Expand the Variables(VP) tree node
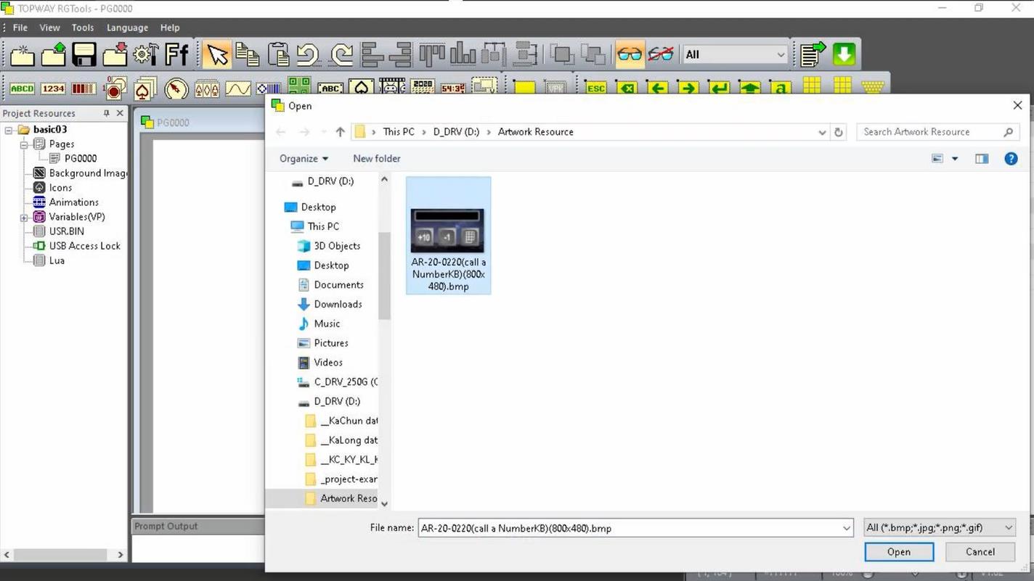 (24, 217)
